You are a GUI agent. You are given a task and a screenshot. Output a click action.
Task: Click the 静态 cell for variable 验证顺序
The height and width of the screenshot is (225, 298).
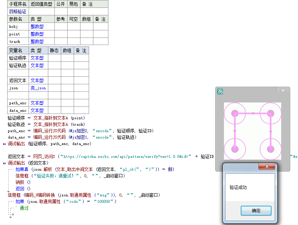click(54, 58)
